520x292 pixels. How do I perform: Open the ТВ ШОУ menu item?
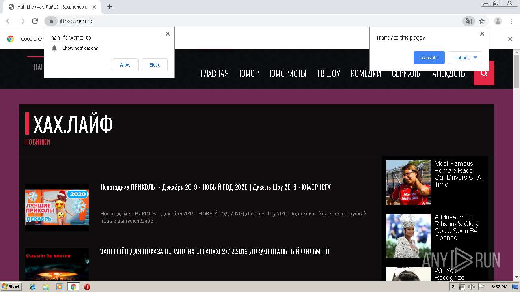[328, 73]
